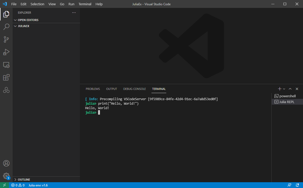Open the warnings count in status bar
303x188 pixels.
coord(22,185)
